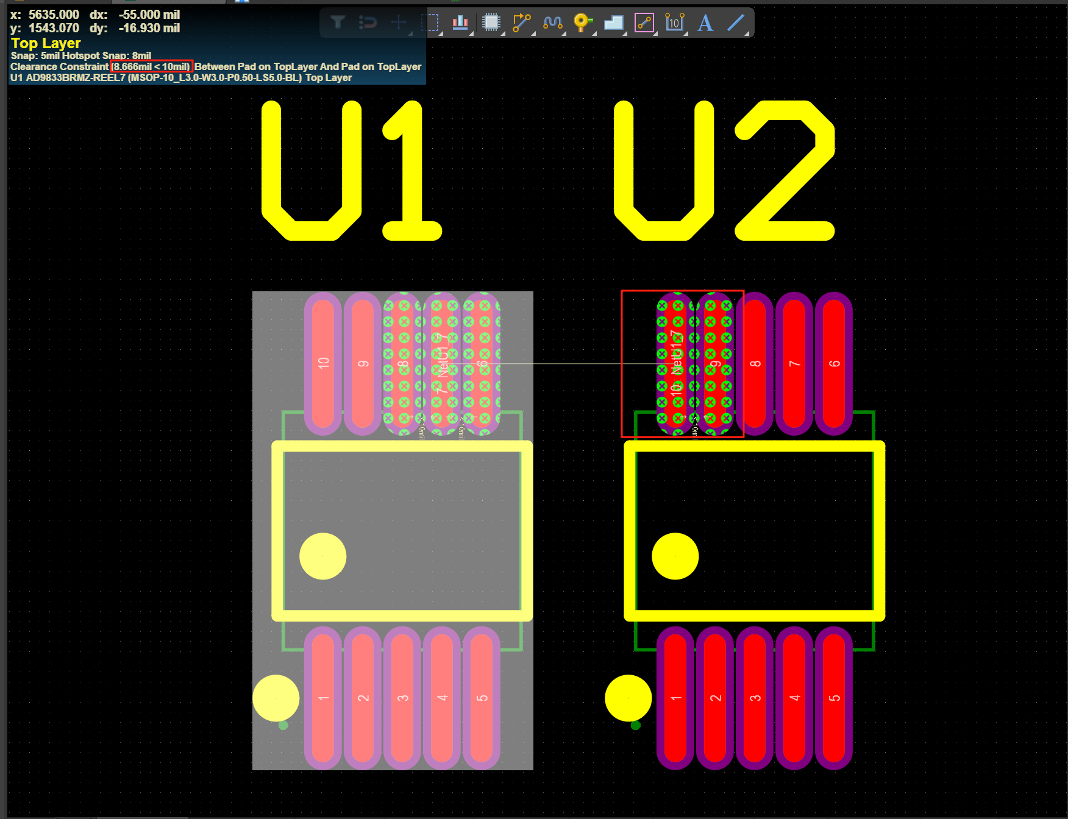Viewport: 1068px width, 819px height.
Task: Select pad 9 of component U1
Action: click(363, 364)
